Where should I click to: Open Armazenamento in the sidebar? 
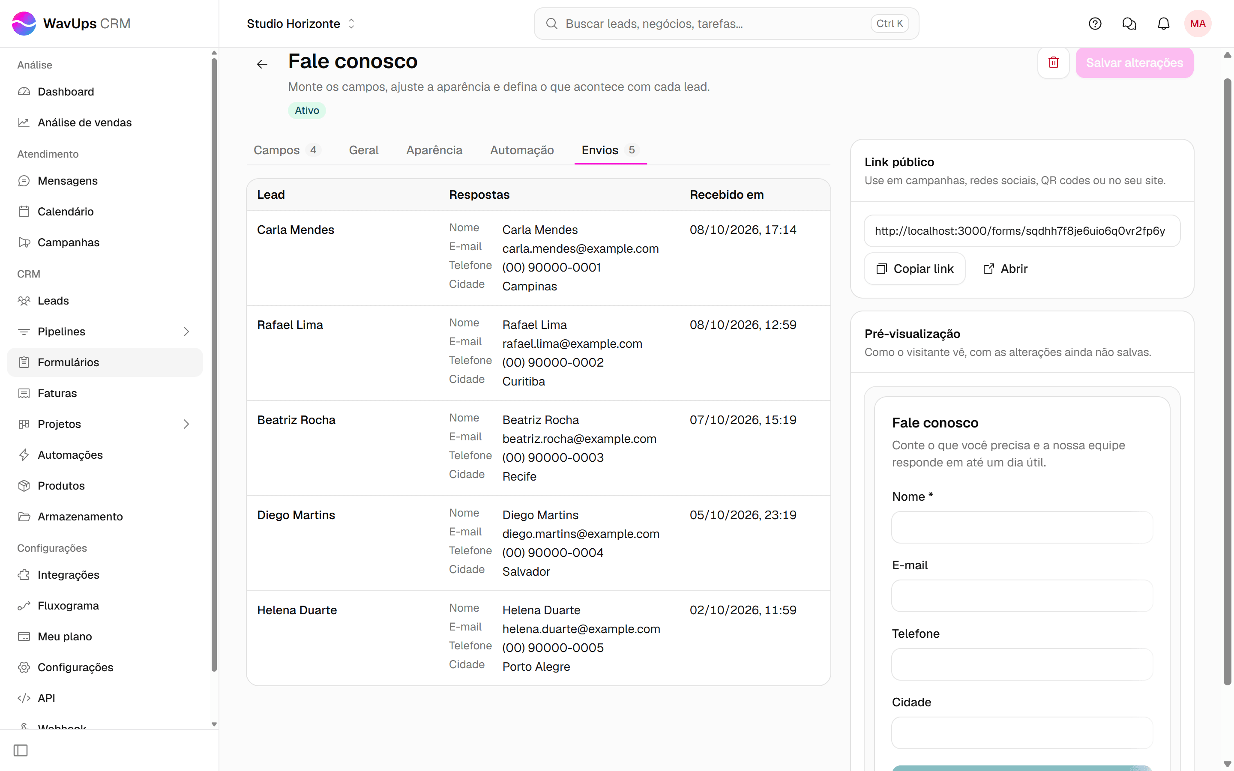tap(105, 517)
